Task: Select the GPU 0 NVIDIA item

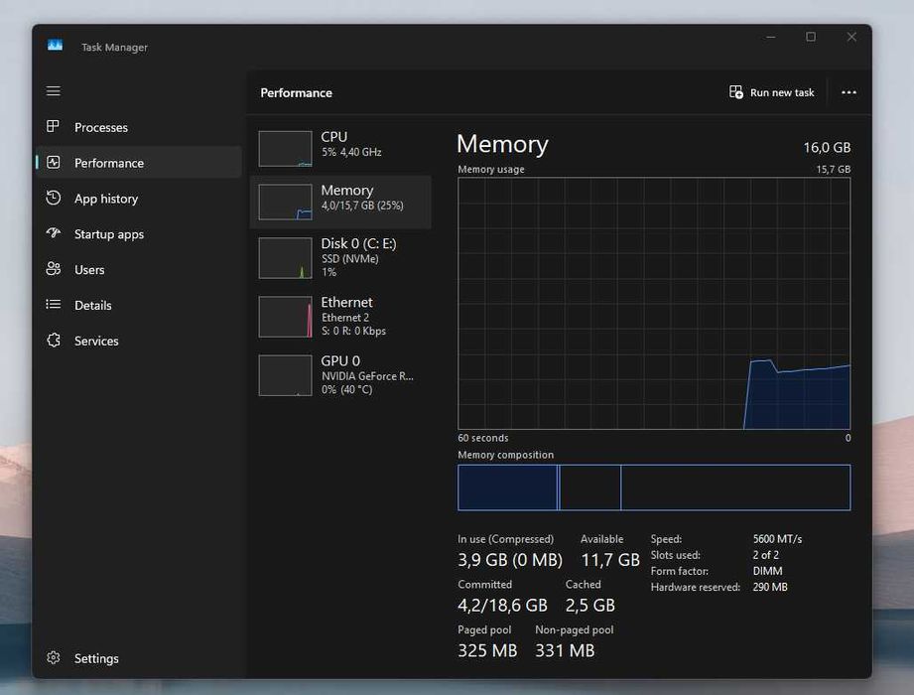Action: pos(340,374)
